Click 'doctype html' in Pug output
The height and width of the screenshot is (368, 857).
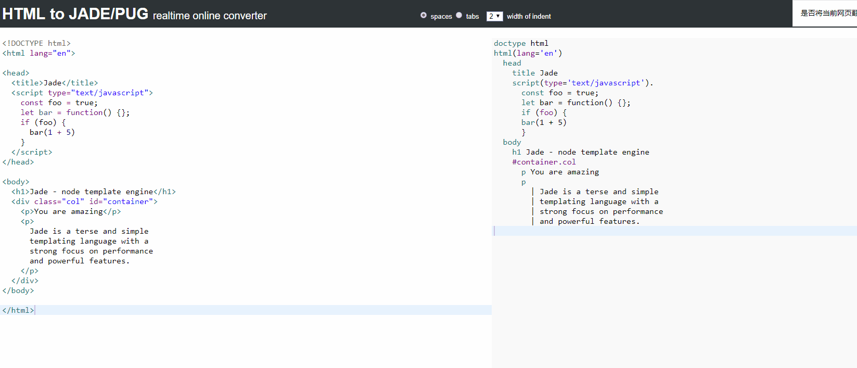click(521, 43)
